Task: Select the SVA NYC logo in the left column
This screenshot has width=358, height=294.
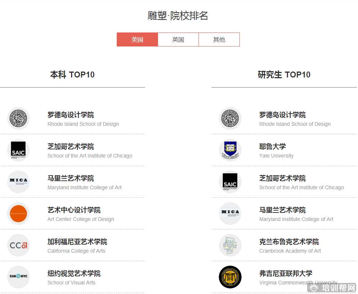Action: tap(18, 277)
